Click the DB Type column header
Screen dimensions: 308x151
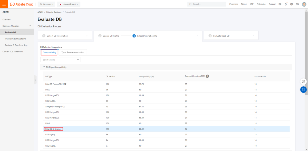coord(49,76)
